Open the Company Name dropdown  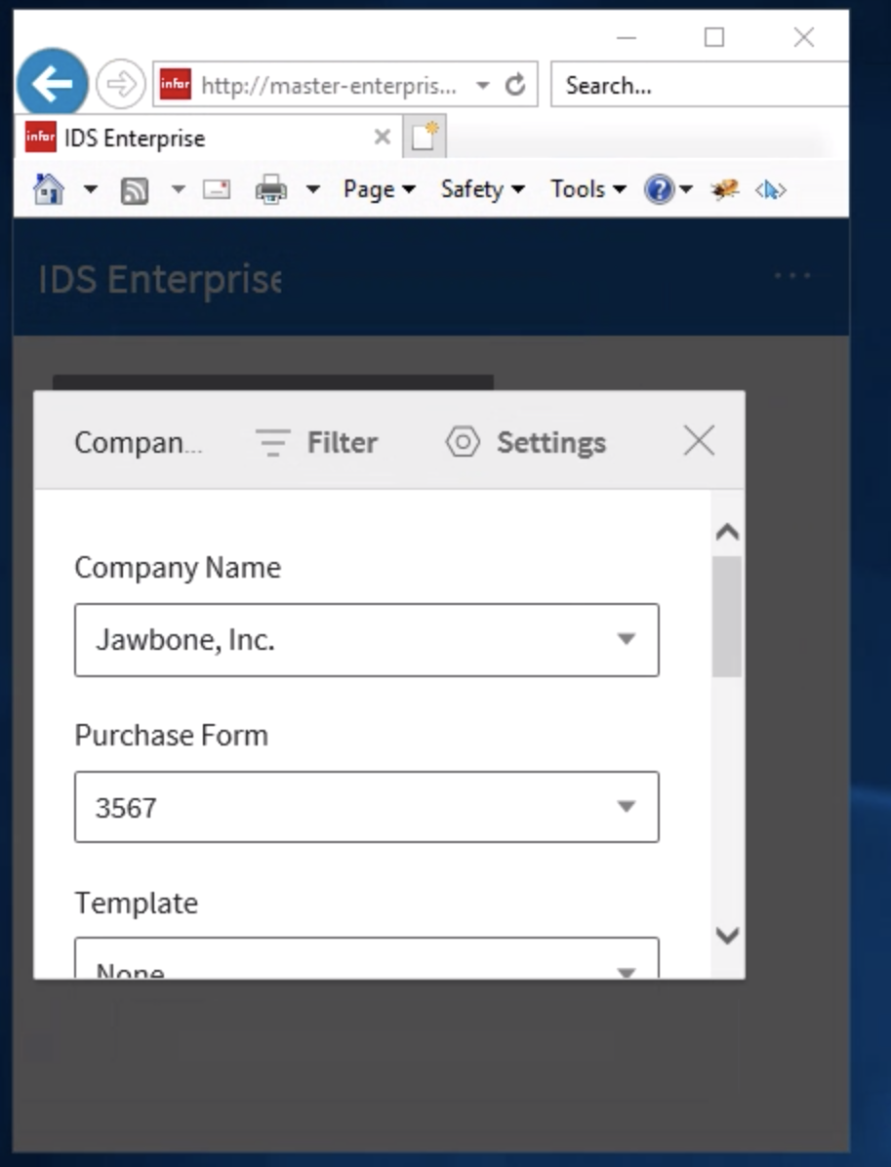pyautogui.click(x=366, y=640)
